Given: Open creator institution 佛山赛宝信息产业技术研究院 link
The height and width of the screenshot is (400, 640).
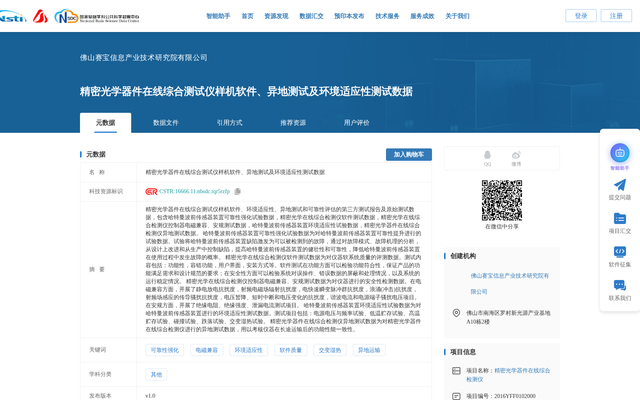Looking at the screenshot, I should point(510,284).
